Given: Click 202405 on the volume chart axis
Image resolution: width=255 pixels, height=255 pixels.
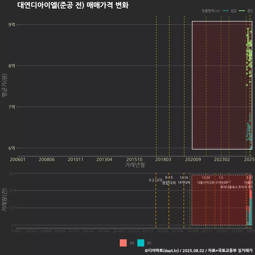Looking at the screenshot, I should pos(237,231).
